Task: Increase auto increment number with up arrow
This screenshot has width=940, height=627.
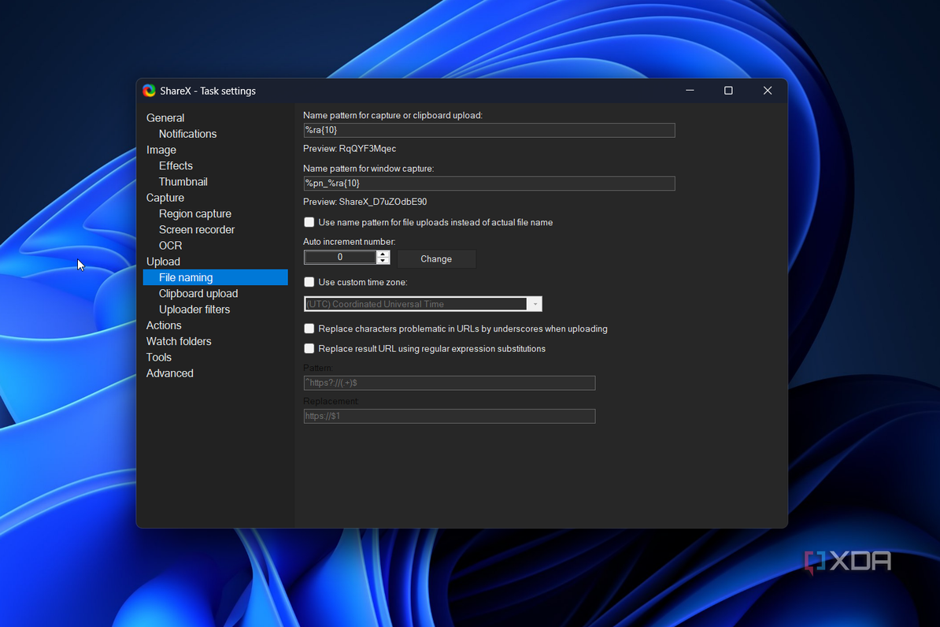Action: [x=383, y=254]
